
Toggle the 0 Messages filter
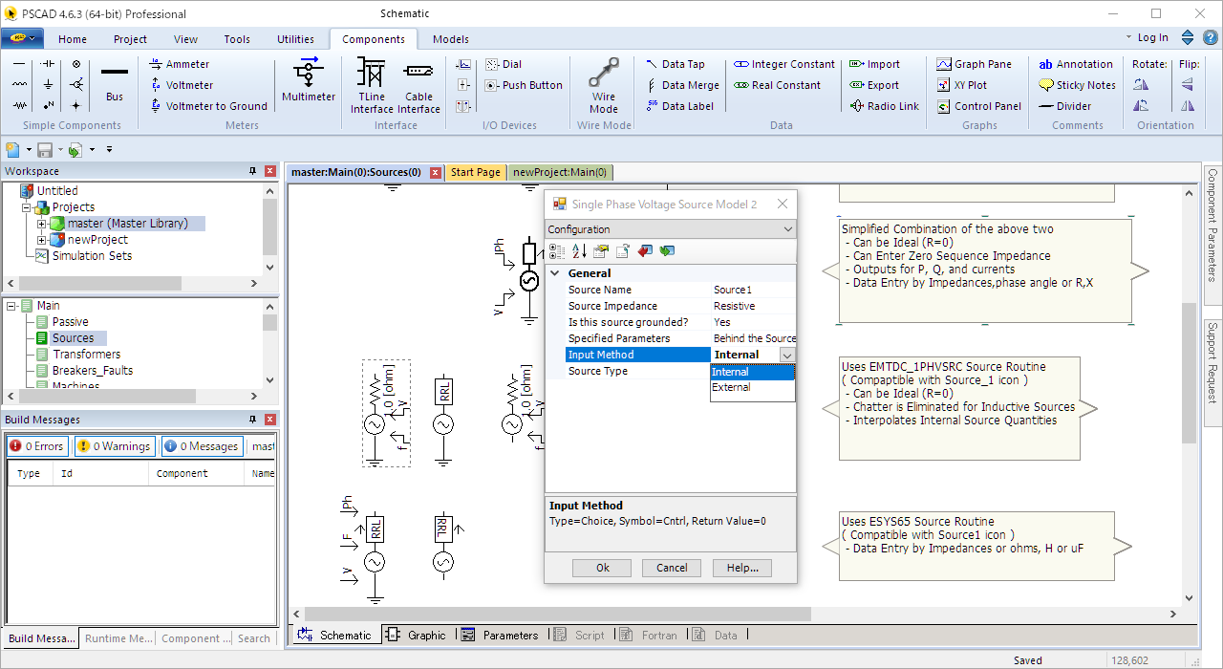pos(202,445)
